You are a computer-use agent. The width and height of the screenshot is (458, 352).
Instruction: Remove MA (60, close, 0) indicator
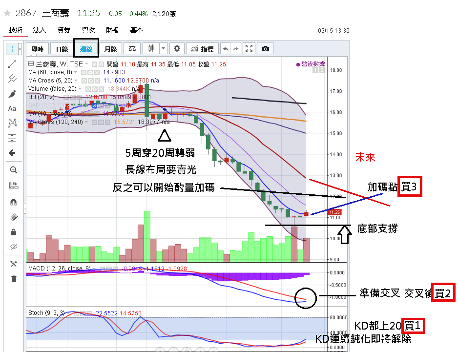pyautogui.click(x=97, y=72)
